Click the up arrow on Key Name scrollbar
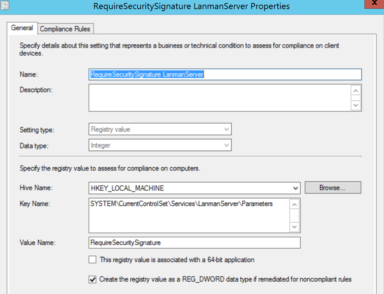This screenshot has width=384, height=294. click(x=294, y=204)
